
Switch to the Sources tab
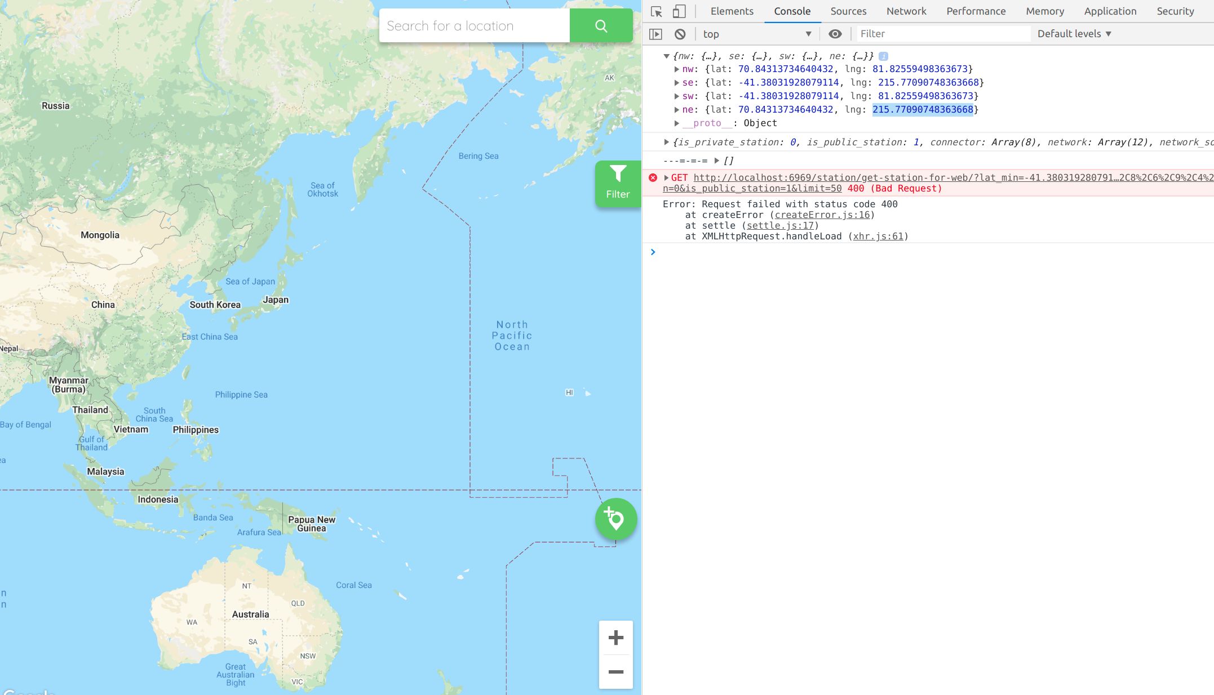pos(848,11)
